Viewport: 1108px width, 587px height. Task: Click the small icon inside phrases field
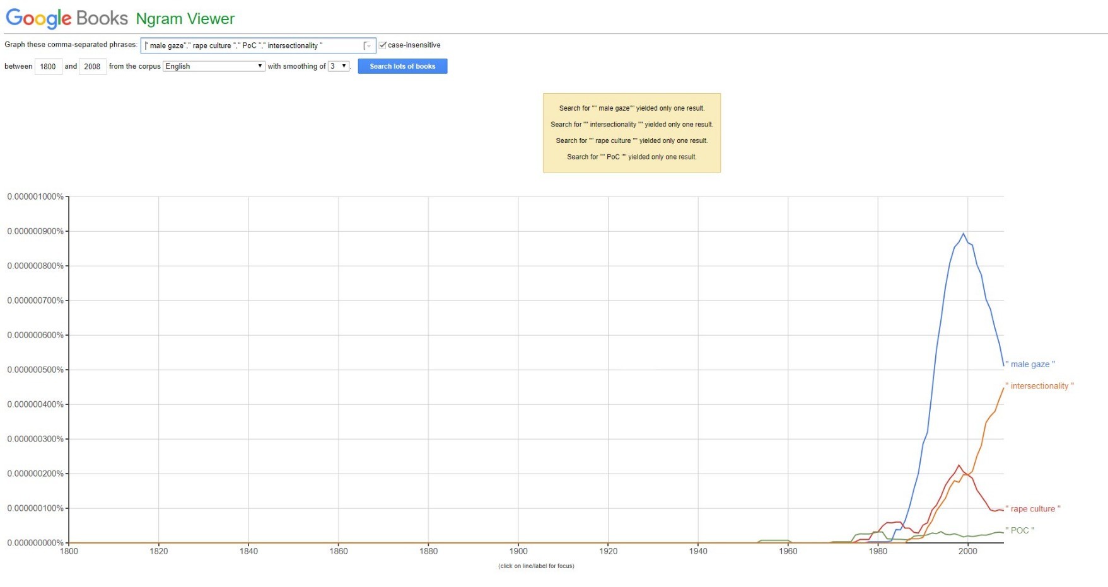(x=368, y=45)
